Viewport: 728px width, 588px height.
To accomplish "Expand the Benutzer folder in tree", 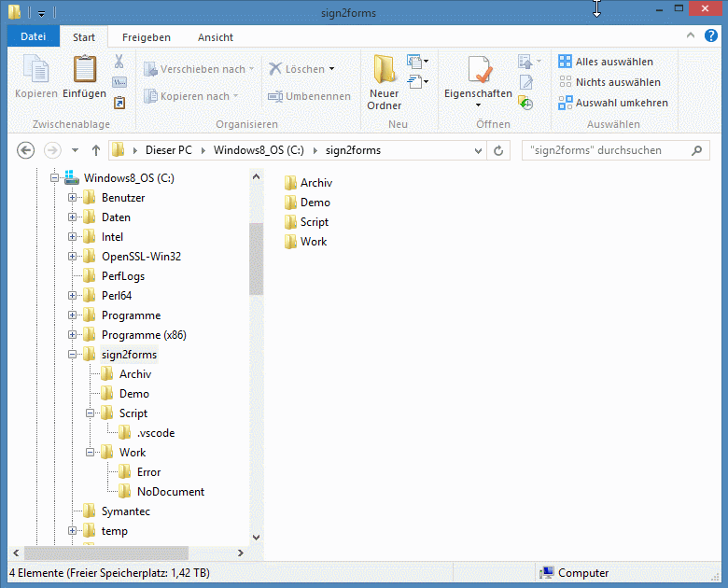I will (x=72, y=198).
